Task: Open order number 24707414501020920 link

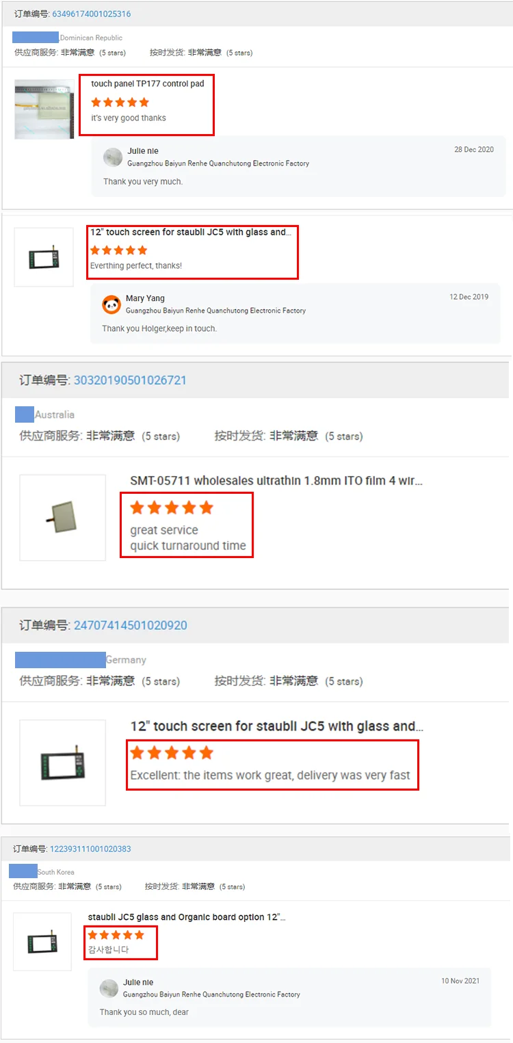Action: (x=130, y=625)
